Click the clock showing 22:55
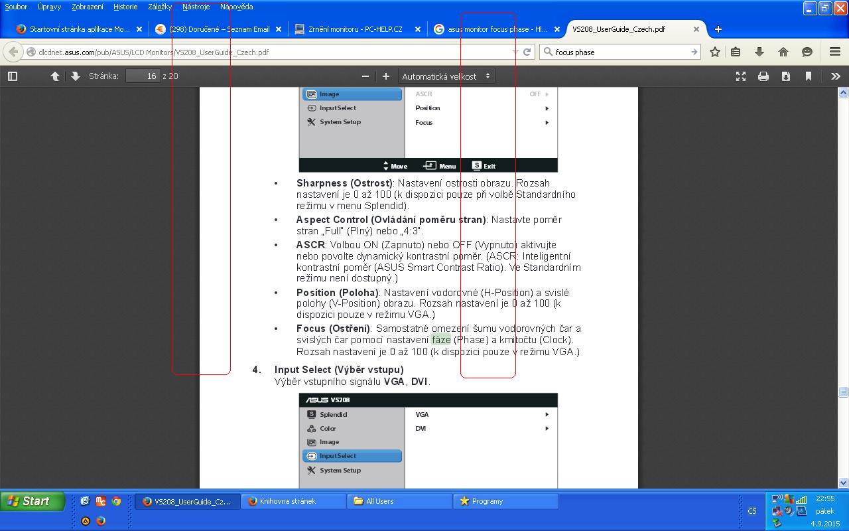This screenshot has height=531, width=849. pyautogui.click(x=825, y=498)
